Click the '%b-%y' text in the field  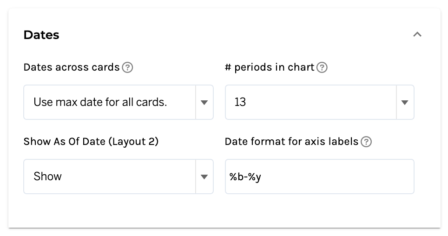pos(245,177)
